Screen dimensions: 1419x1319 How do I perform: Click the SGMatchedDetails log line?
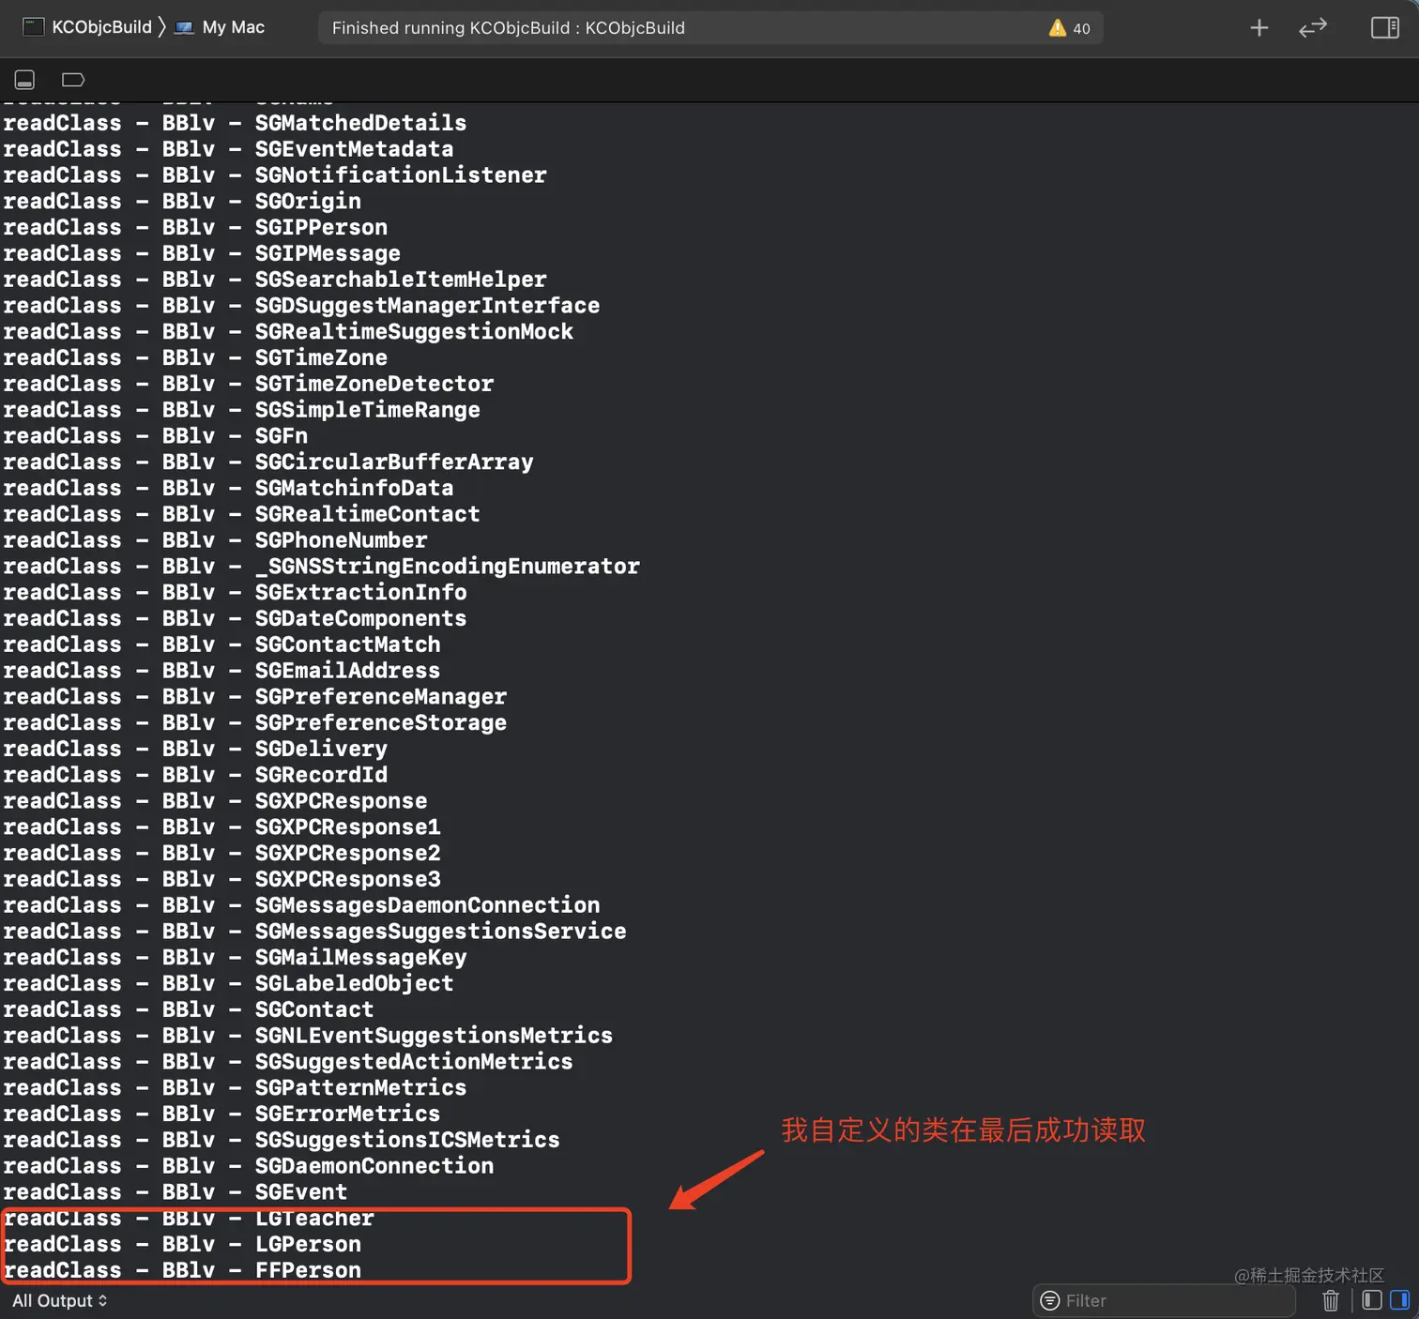(235, 123)
